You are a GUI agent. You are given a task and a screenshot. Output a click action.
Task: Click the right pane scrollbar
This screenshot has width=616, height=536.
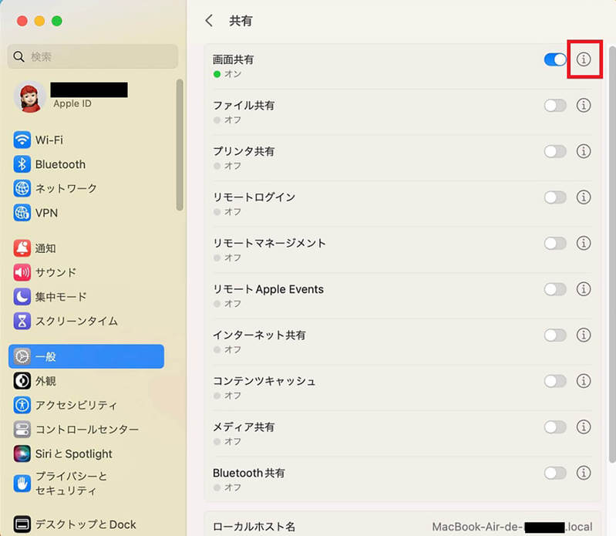612,255
